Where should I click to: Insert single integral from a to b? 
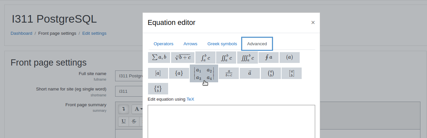point(205,57)
